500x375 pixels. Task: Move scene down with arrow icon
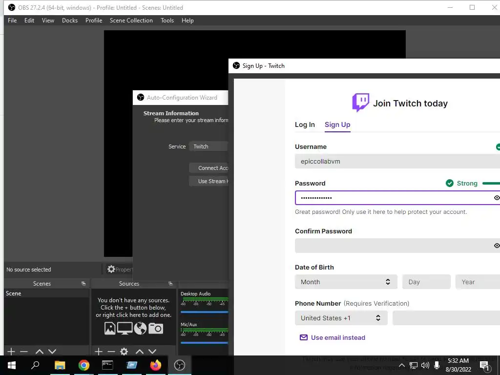coord(52,352)
